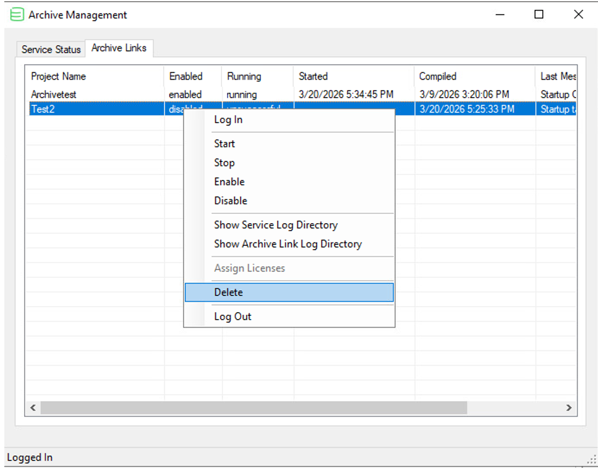Click the 'enabled' cell for Archivetest

186,95
